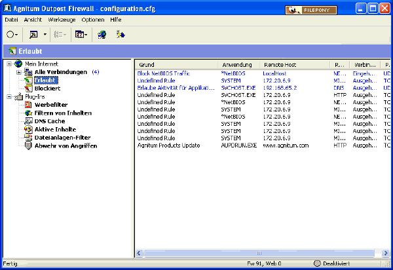Viewport: 393px width, 270px height.
Task: Click the Werbefilter plug-in icon
Action: [x=28, y=105]
